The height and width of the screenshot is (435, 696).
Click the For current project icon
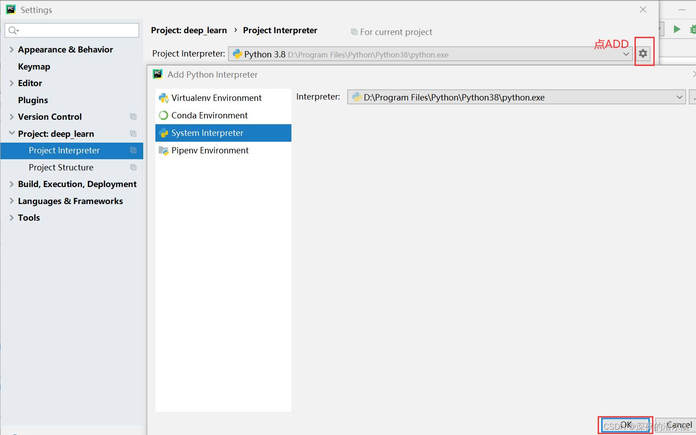click(354, 32)
